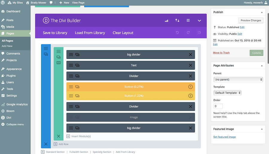Open split testing stats icon in Divi Builder header
269x154 pixels.
tap(166, 21)
